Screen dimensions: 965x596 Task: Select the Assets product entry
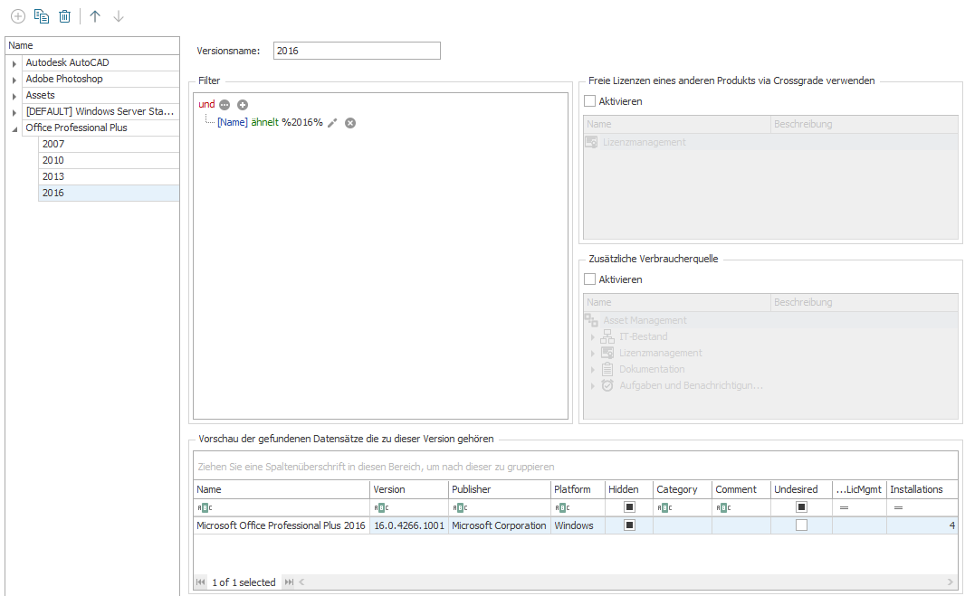pyautogui.click(x=100, y=95)
